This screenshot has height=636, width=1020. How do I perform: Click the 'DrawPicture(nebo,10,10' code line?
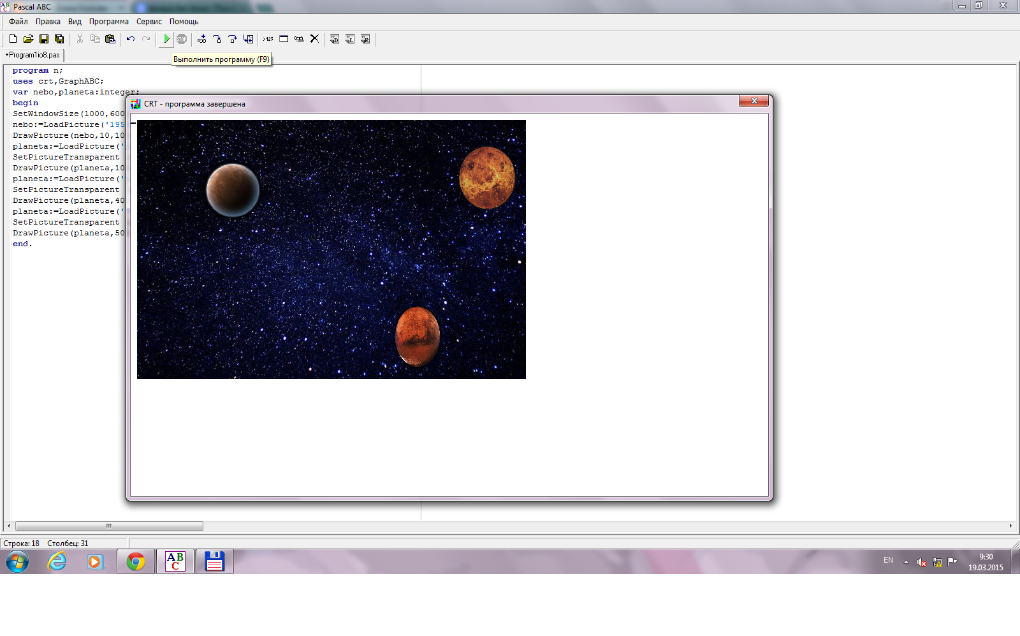pyautogui.click(x=69, y=135)
